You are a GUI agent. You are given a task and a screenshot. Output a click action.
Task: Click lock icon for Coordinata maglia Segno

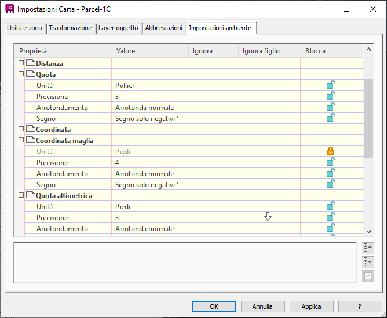click(331, 184)
